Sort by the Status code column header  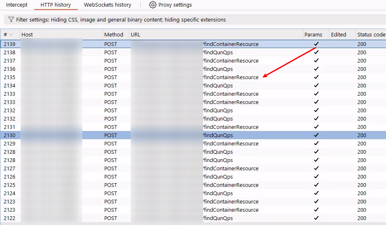[371, 34]
